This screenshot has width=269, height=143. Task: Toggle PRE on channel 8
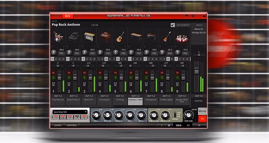(170, 53)
